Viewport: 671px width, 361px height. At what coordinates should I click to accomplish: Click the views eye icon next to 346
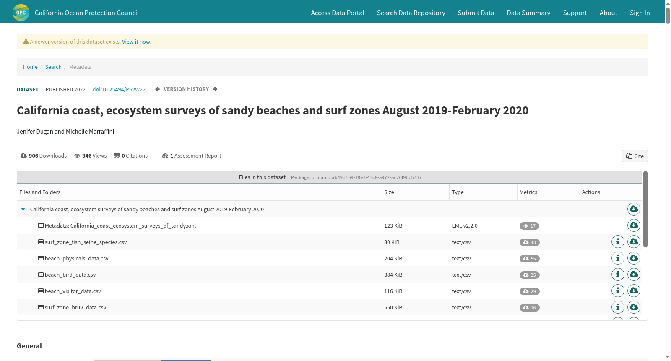[x=77, y=156]
